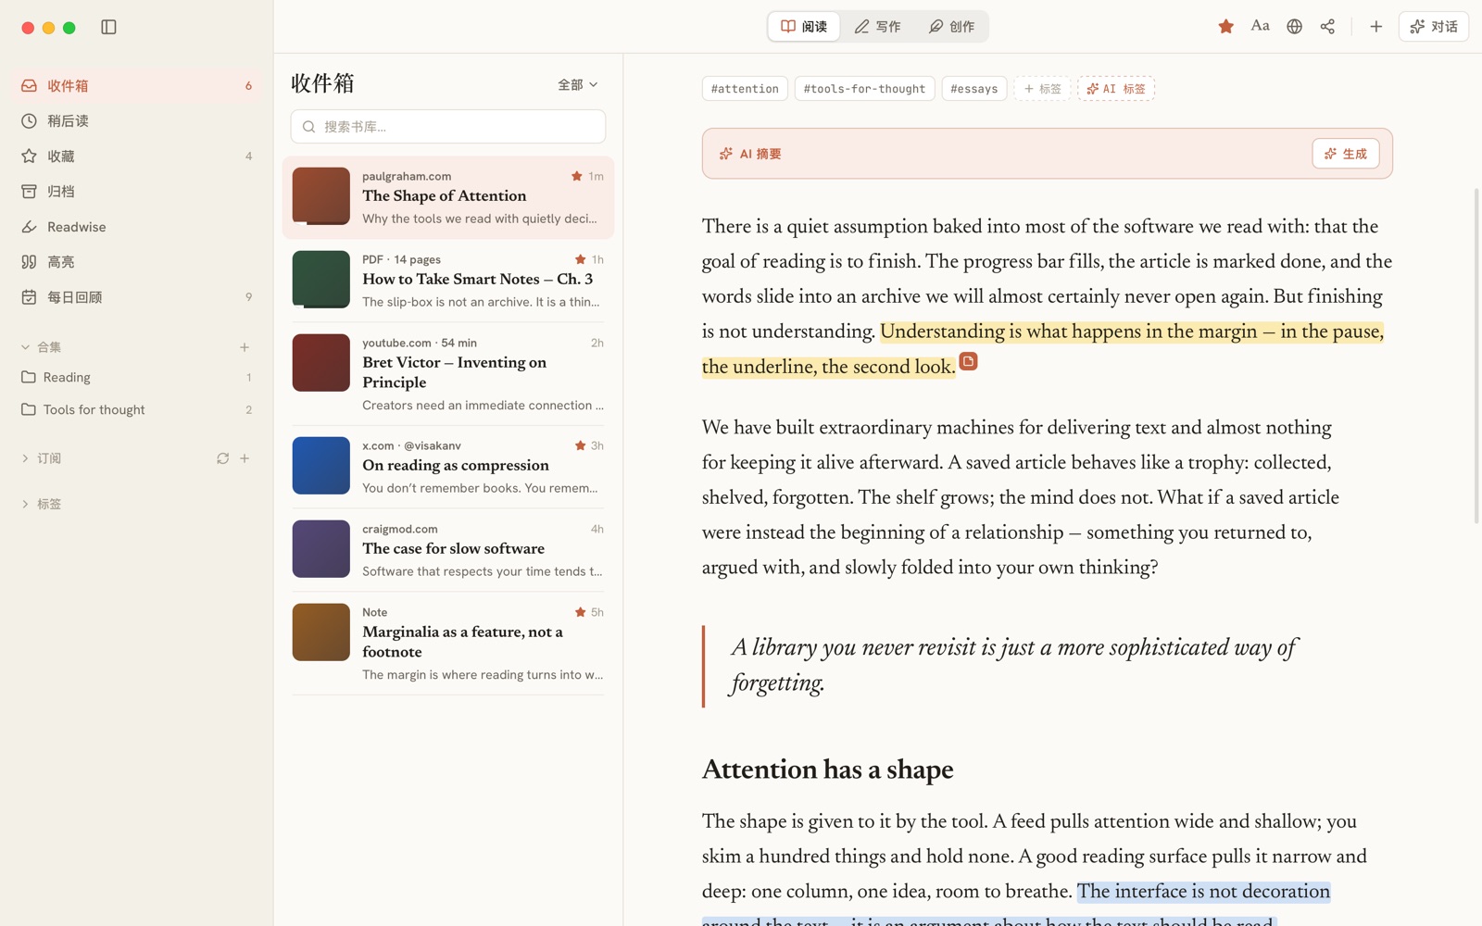Click the globe translate icon
Image resolution: width=1482 pixels, height=926 pixels.
click(1294, 27)
